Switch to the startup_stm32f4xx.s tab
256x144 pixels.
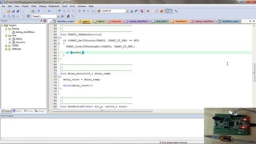202,21
